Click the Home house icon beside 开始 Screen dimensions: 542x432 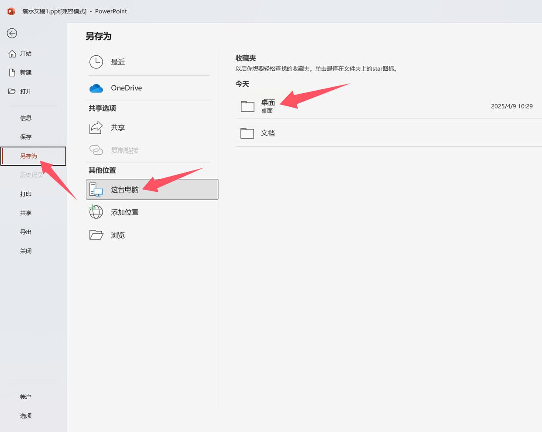[12, 54]
